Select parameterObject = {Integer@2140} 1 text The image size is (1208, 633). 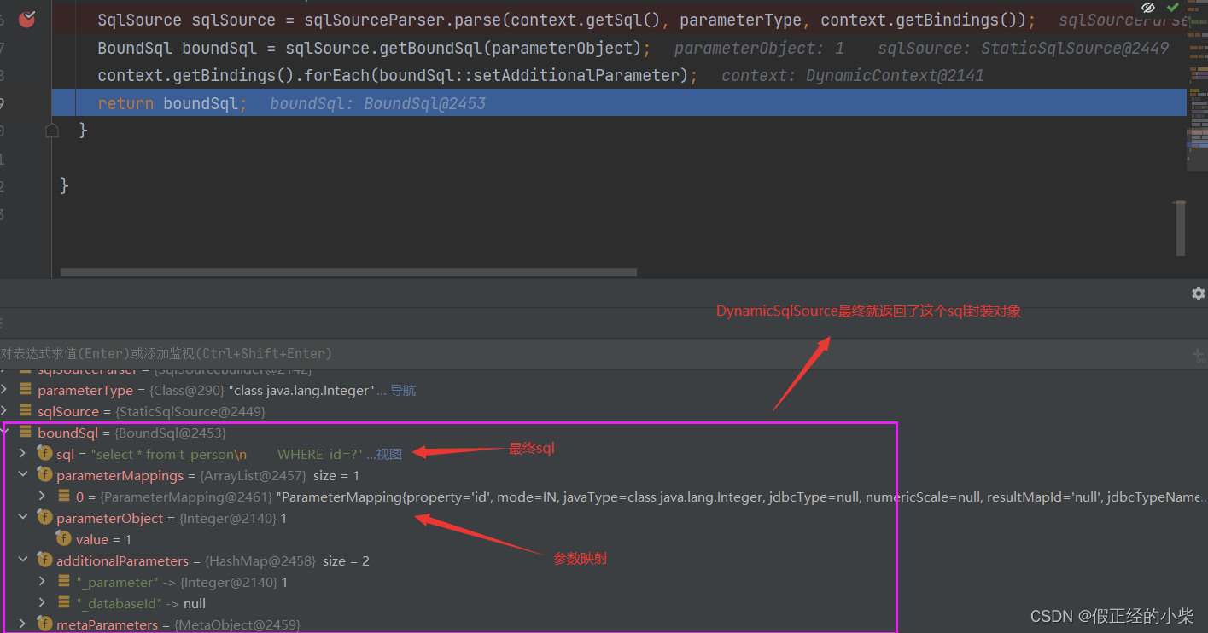coord(172,519)
